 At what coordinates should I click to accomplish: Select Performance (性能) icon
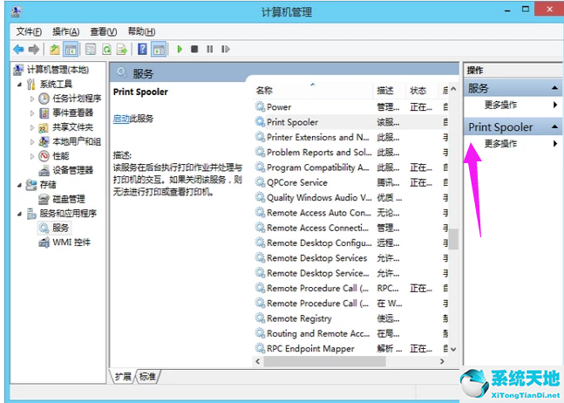click(44, 156)
